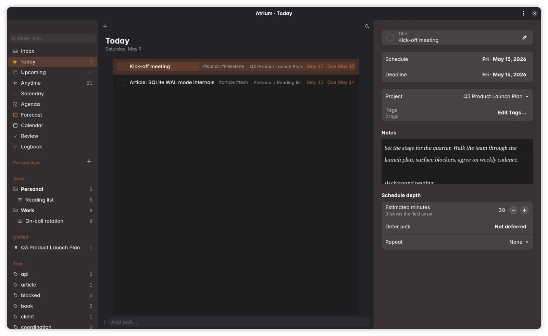Screen dimensions: 548x336
Task: Open the Calendar view
Action: (53, 125)
